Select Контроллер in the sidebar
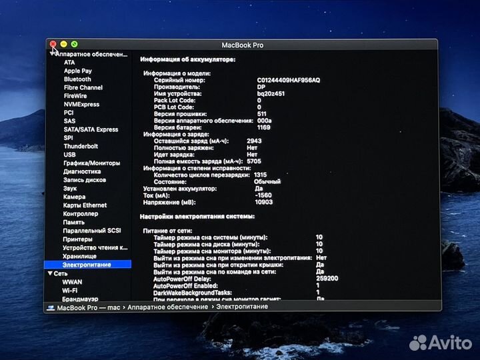 [81, 214]
